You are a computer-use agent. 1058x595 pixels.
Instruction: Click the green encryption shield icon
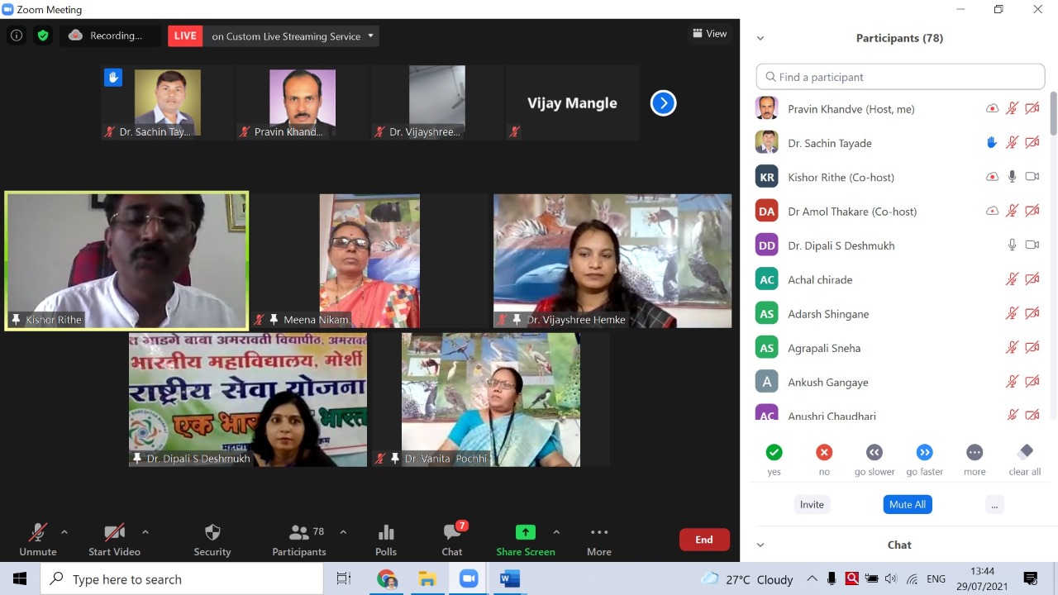coord(43,36)
